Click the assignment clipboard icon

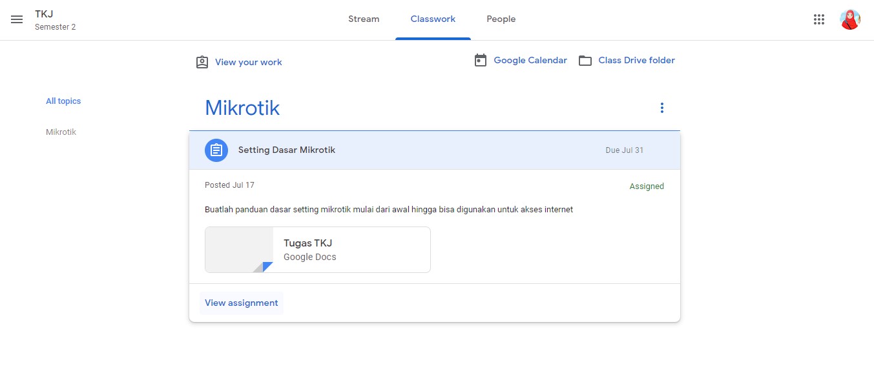coord(216,150)
